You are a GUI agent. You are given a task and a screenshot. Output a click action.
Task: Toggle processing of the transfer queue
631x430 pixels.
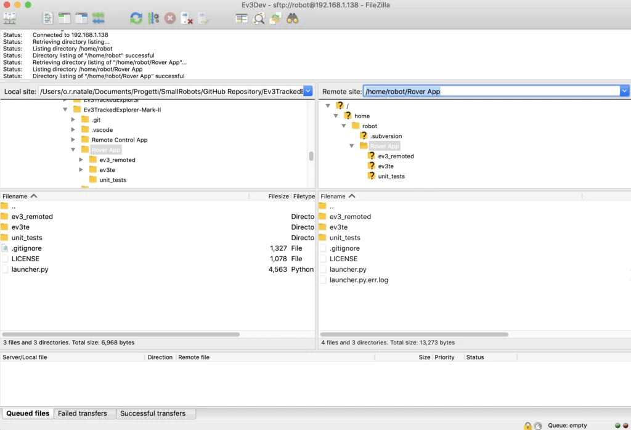pos(153,18)
